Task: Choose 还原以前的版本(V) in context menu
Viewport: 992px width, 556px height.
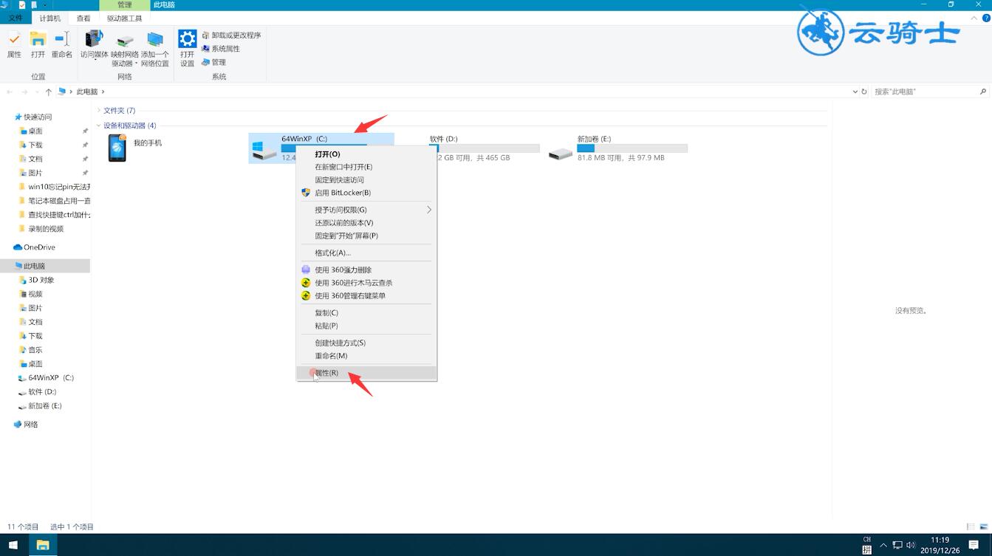Action: click(x=366, y=223)
